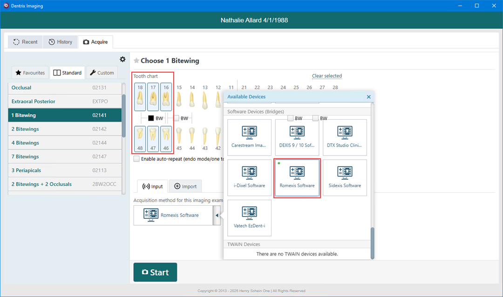The image size is (503, 297).
Task: Uncheck the filled BW checkbox on the tooth chart
Action: pos(151,118)
